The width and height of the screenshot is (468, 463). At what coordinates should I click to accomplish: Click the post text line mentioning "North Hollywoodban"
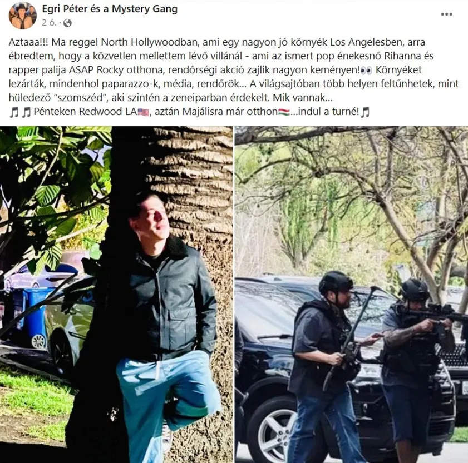pyautogui.click(x=217, y=42)
